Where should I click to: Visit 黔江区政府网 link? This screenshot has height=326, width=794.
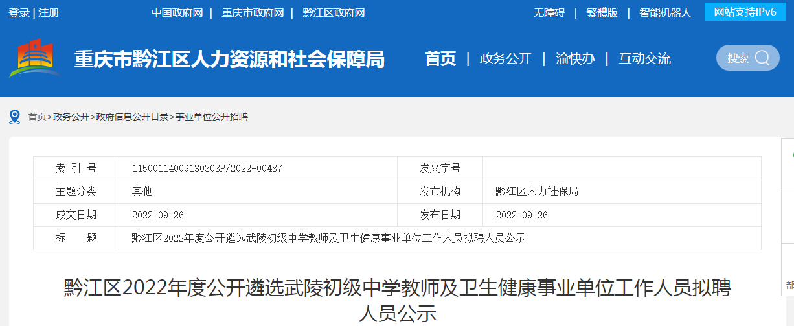[x=334, y=12]
